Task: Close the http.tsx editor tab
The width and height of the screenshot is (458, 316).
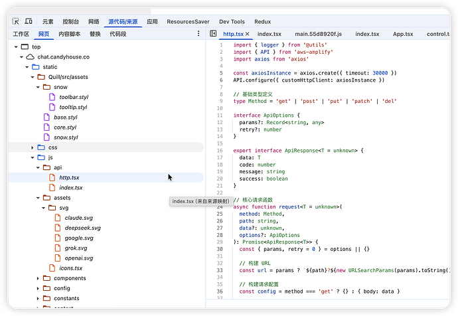Action: tap(248, 34)
